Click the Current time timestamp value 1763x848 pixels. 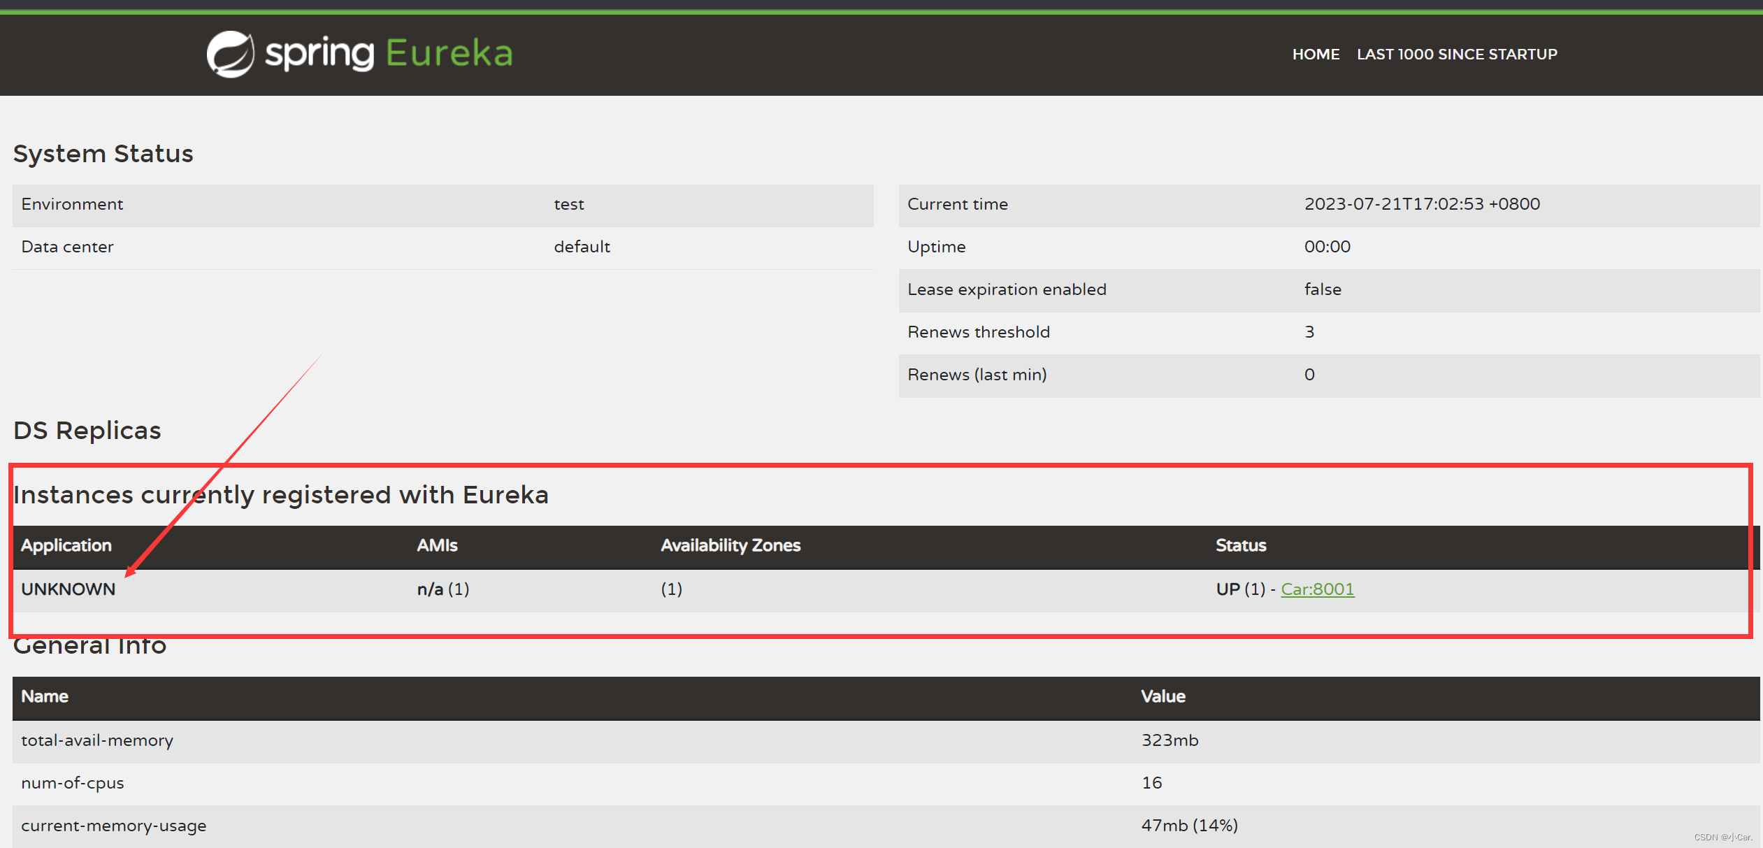(x=1421, y=204)
